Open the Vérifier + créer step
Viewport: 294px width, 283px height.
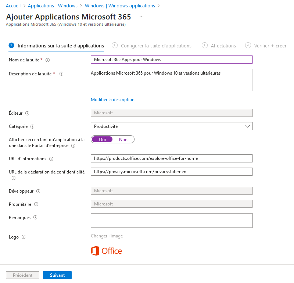pos(270,46)
